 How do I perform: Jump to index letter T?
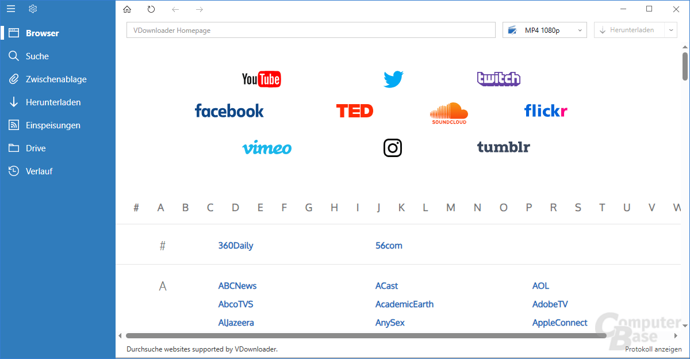pyautogui.click(x=602, y=208)
